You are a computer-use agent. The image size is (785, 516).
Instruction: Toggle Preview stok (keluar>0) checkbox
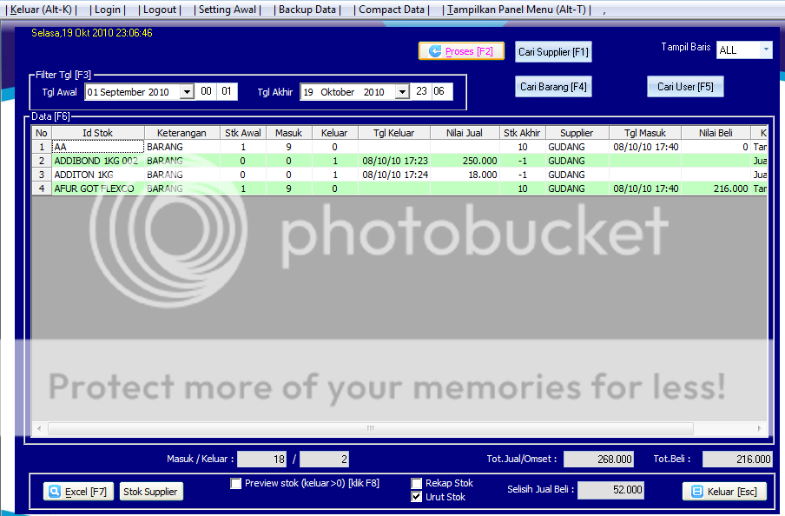coord(235,484)
